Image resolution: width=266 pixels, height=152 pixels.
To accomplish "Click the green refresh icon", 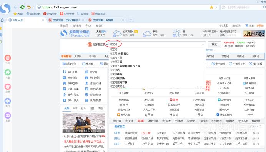I will (22, 7).
